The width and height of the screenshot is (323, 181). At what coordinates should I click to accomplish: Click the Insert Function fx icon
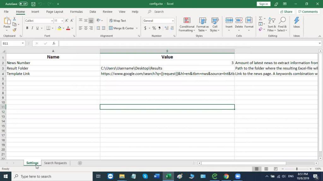pyautogui.click(x=54, y=43)
